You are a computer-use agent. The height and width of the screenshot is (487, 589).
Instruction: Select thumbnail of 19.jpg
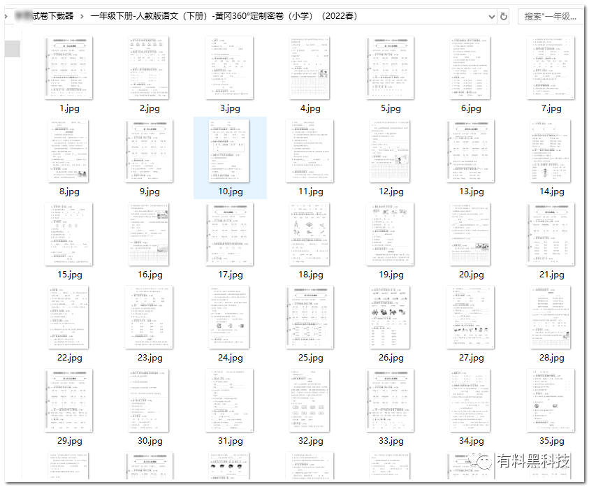391,234
